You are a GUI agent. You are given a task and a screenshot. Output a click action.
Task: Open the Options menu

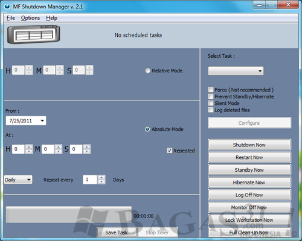(30, 18)
